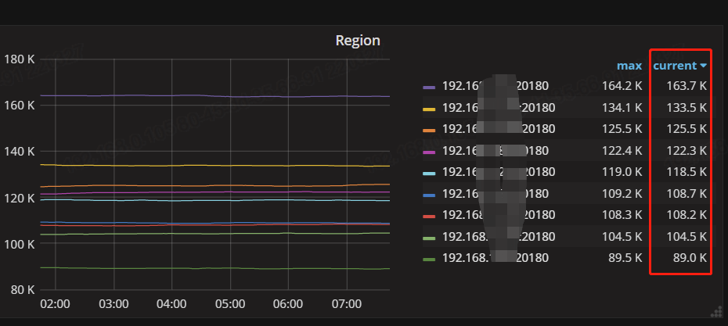Click the 108.3 K max value
The height and width of the screenshot is (326, 728).
(x=622, y=215)
